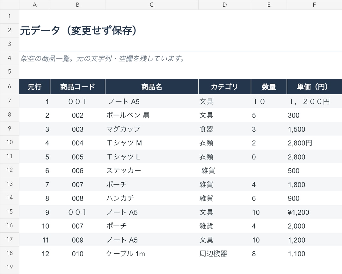Click the 数量 header cell

[x=269, y=87]
